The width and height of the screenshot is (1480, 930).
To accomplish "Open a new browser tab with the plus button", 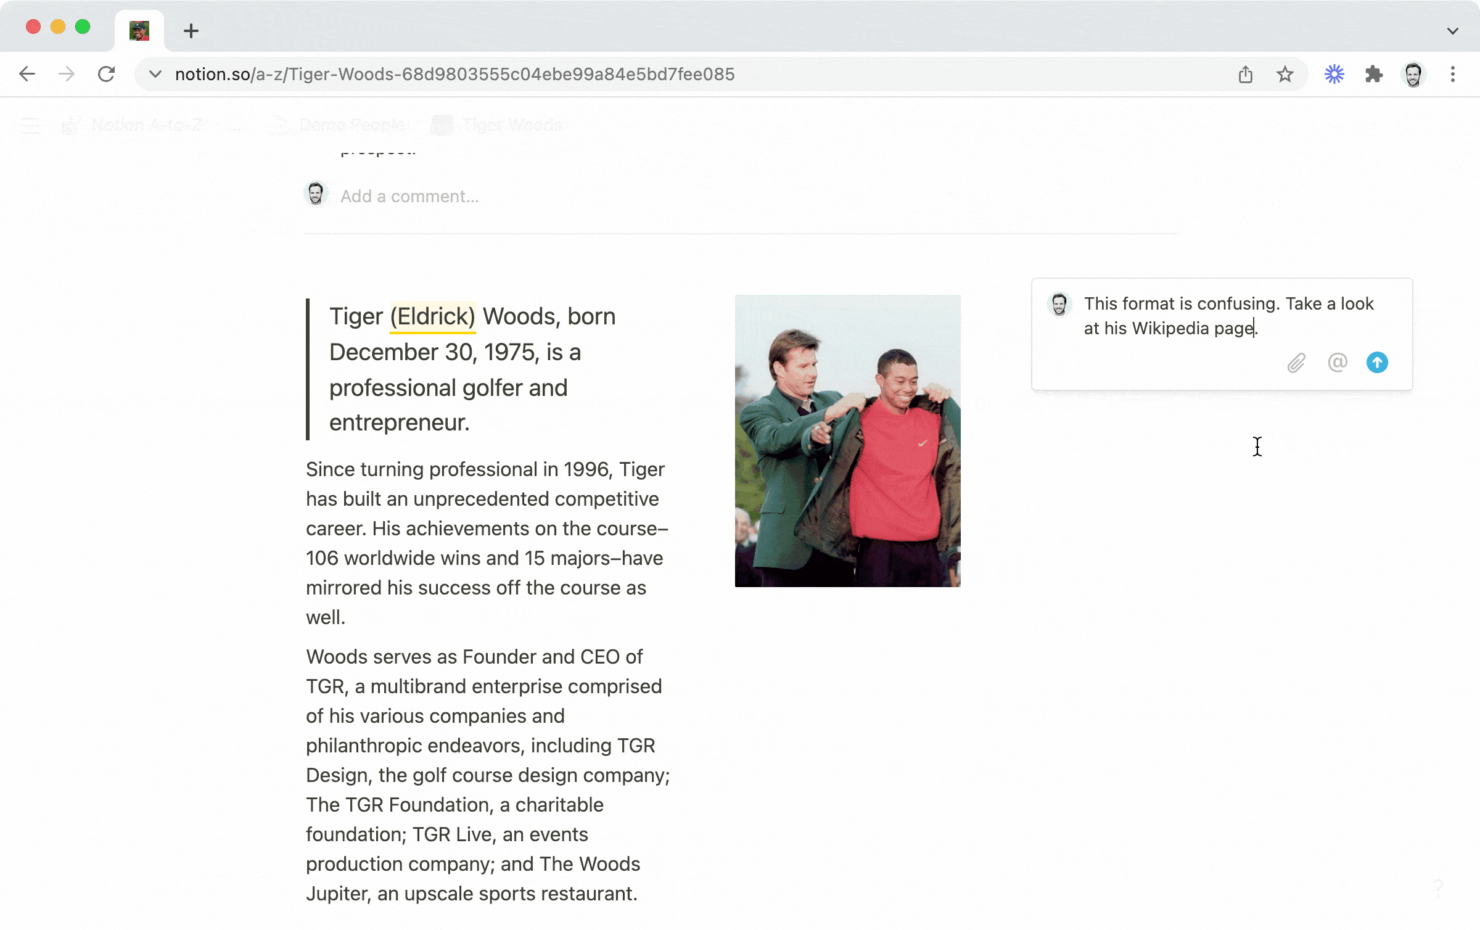I will (191, 30).
